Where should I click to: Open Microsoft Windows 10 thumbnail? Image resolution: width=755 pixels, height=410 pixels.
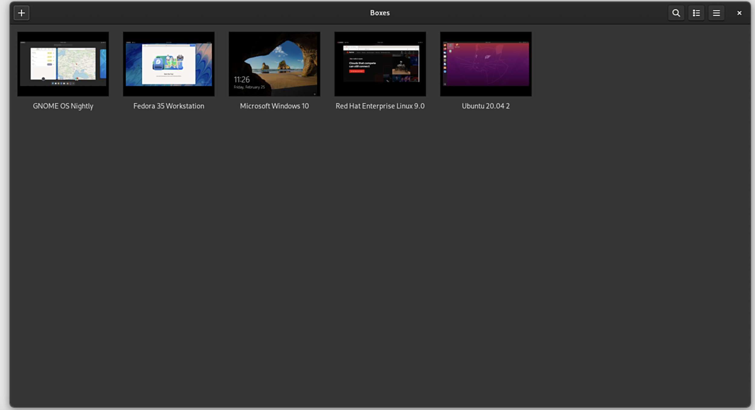pyautogui.click(x=274, y=64)
